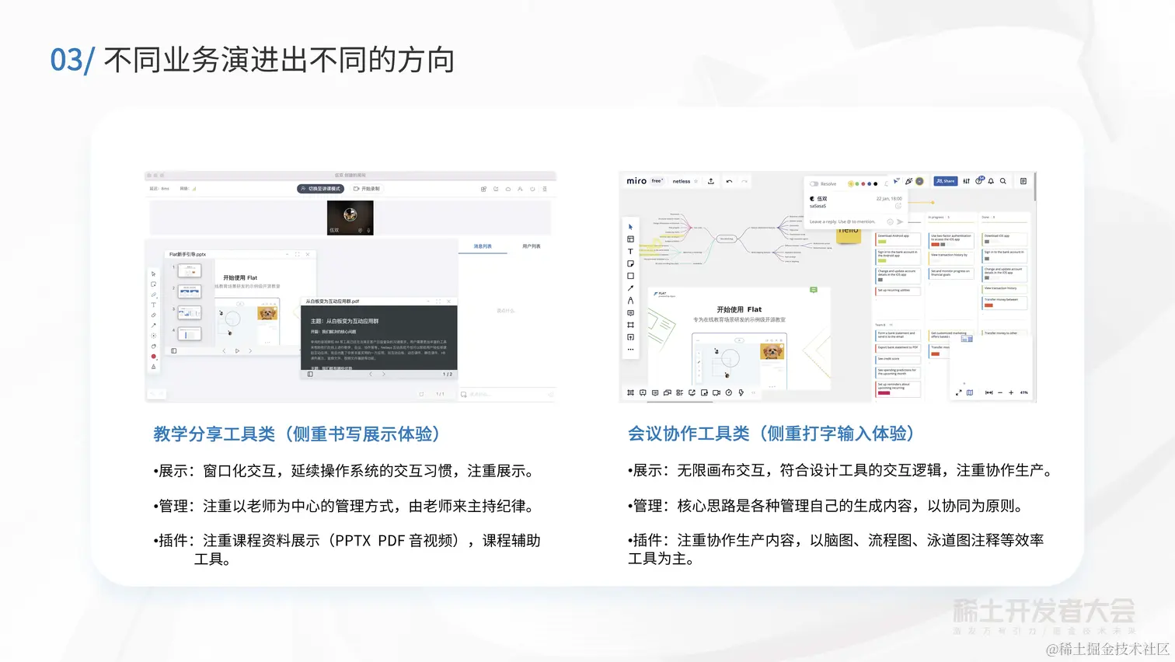Open the timer icon in Miro bottom bar
Image resolution: width=1175 pixels, height=662 pixels.
(728, 392)
